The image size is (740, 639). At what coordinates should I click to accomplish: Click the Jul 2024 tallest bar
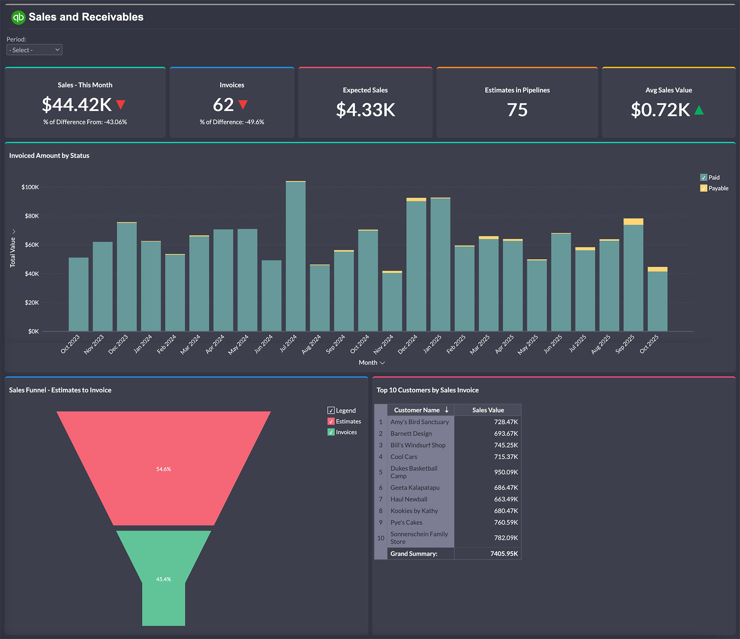tap(296, 255)
